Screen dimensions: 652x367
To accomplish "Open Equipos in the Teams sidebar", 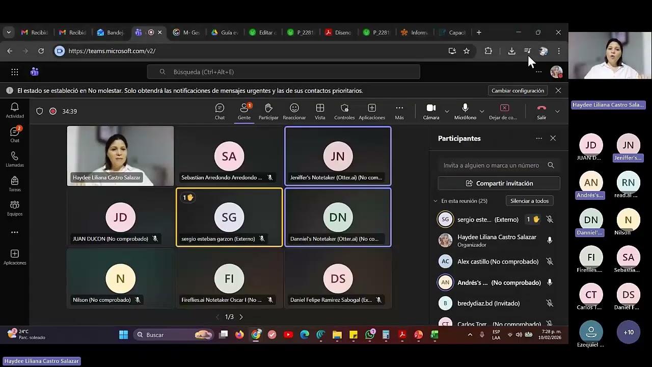I will click(15, 208).
